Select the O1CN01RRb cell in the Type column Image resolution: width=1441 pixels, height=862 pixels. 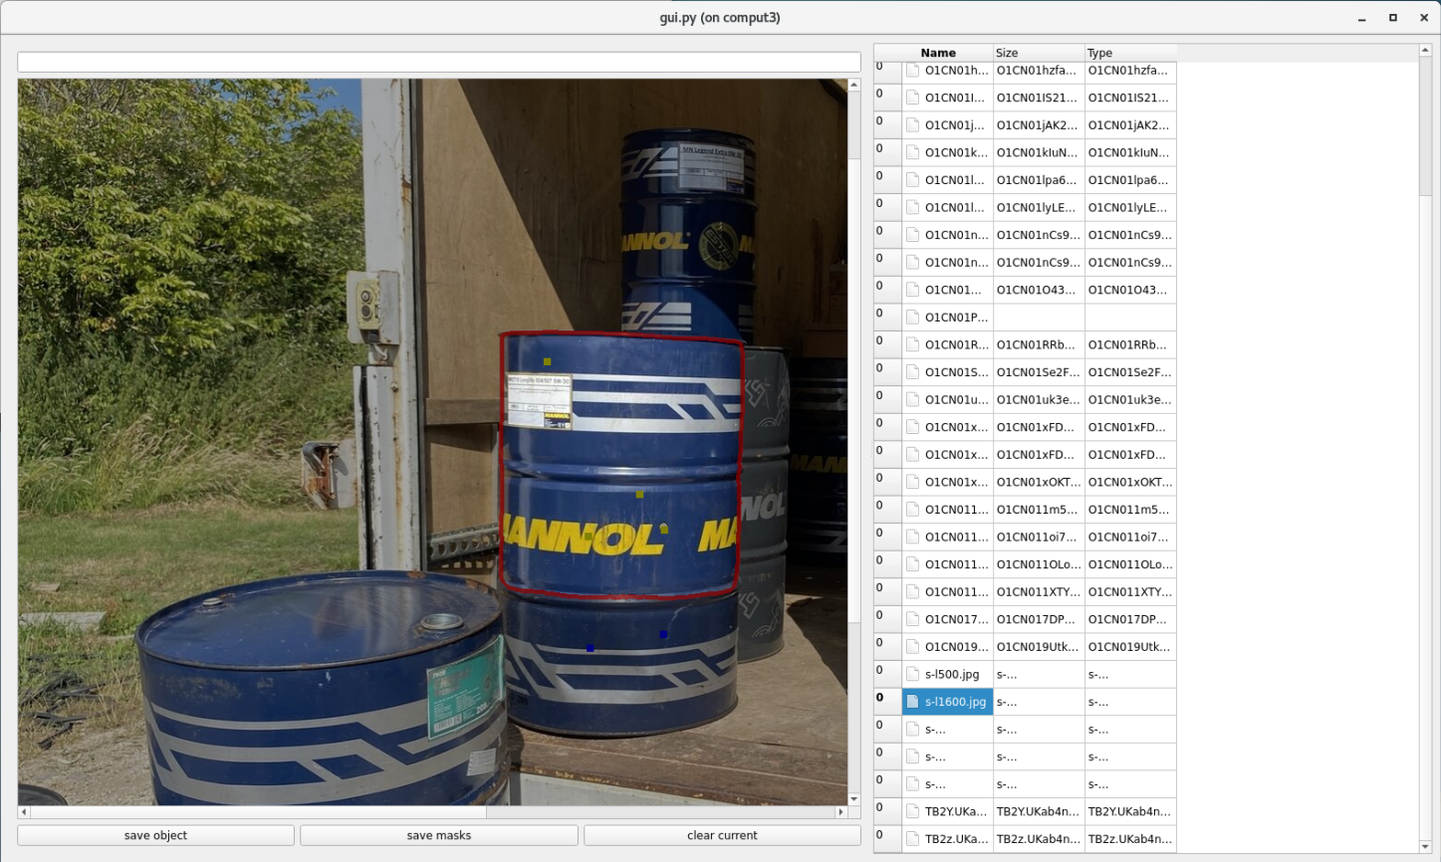(x=1130, y=345)
